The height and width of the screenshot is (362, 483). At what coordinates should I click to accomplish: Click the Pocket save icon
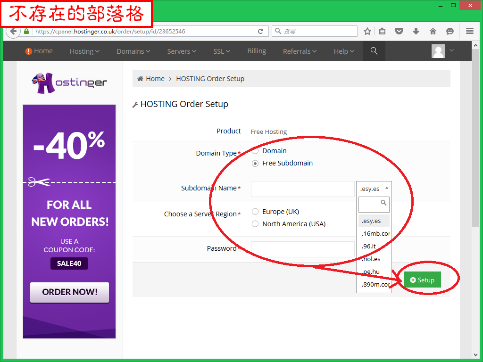(399, 31)
